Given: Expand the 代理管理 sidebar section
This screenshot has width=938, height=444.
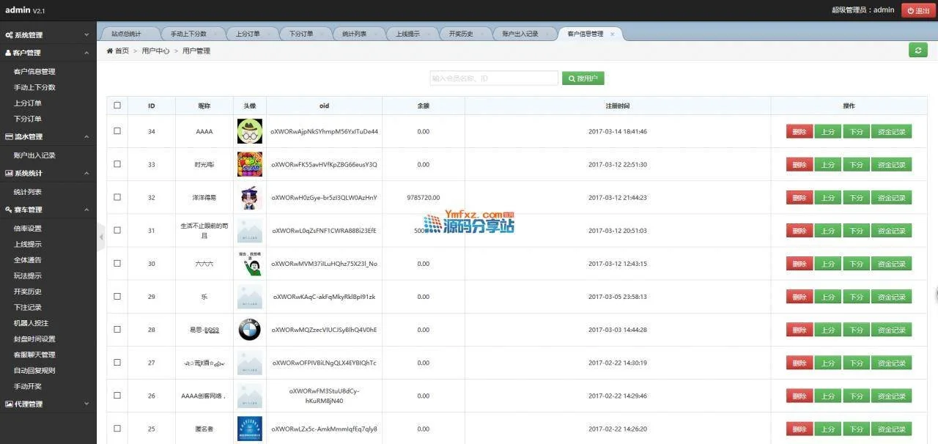Looking at the screenshot, I should (x=48, y=404).
